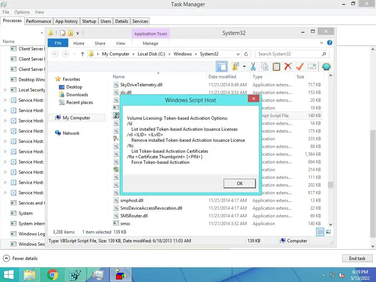This screenshot has height=282, width=376.
Task: Open Google Chrome from the taskbar
Action: click(53, 275)
